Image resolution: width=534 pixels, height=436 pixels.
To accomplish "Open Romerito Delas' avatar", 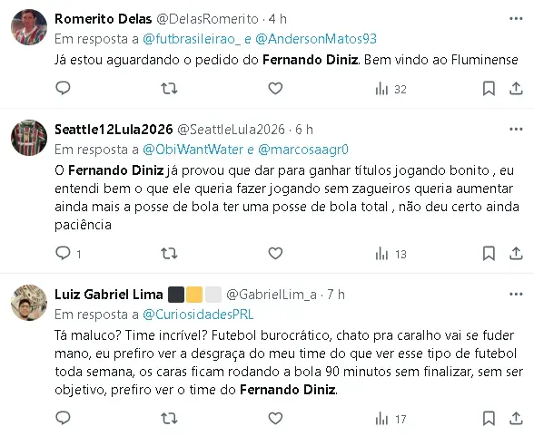I will [29, 27].
